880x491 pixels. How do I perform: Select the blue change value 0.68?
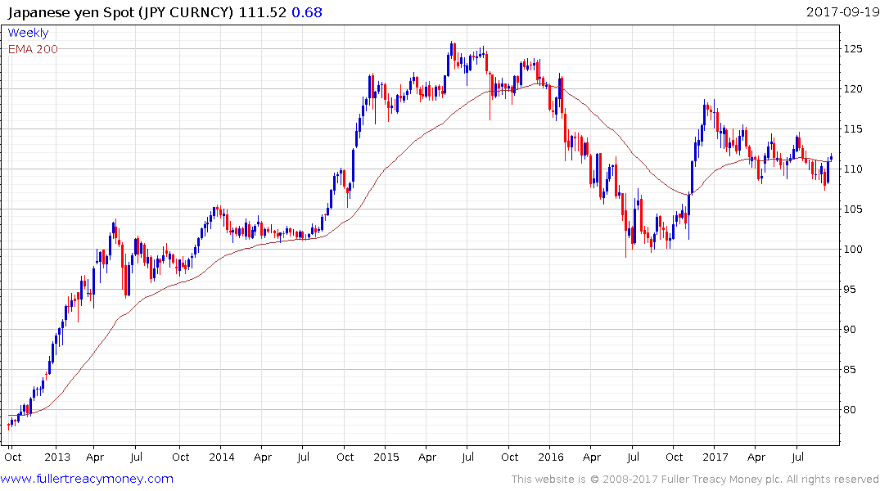307,12
